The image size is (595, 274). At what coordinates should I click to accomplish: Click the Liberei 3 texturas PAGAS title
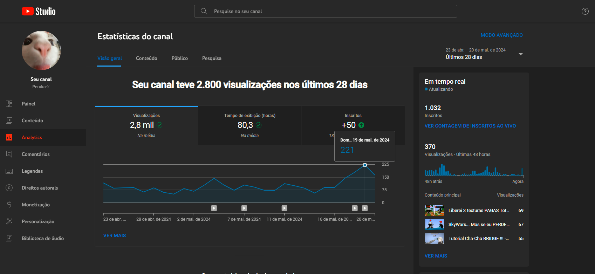click(x=479, y=211)
